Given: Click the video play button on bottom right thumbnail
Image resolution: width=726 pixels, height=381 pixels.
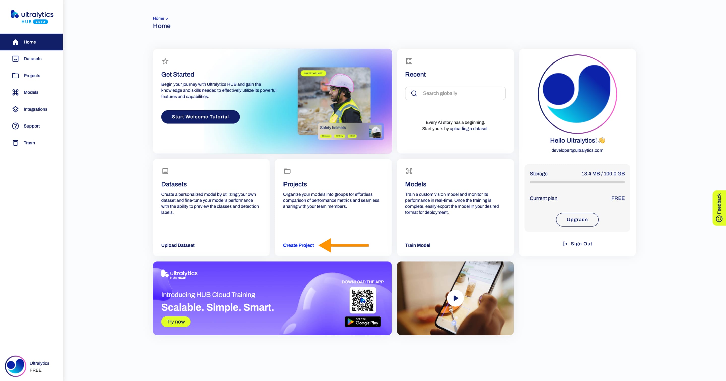Looking at the screenshot, I should (x=455, y=298).
